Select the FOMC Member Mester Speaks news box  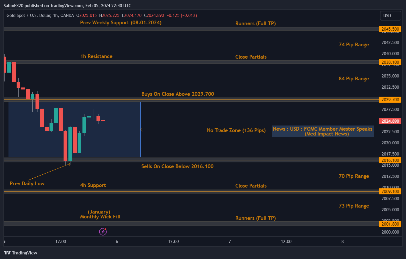[x=322, y=131]
